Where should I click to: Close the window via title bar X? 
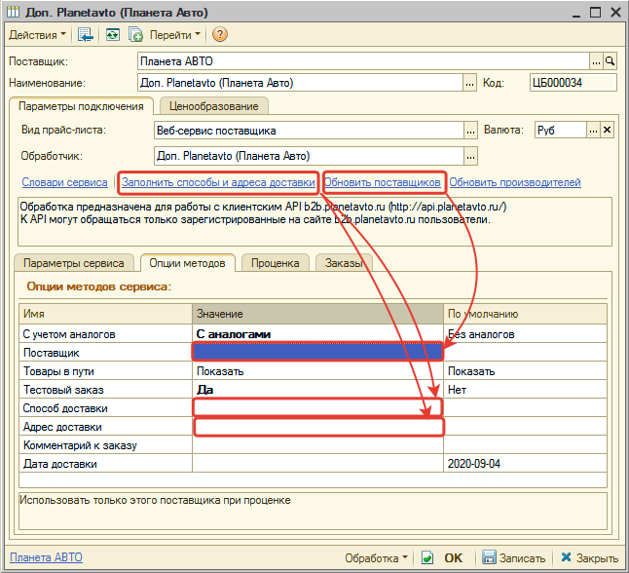pyautogui.click(x=615, y=13)
